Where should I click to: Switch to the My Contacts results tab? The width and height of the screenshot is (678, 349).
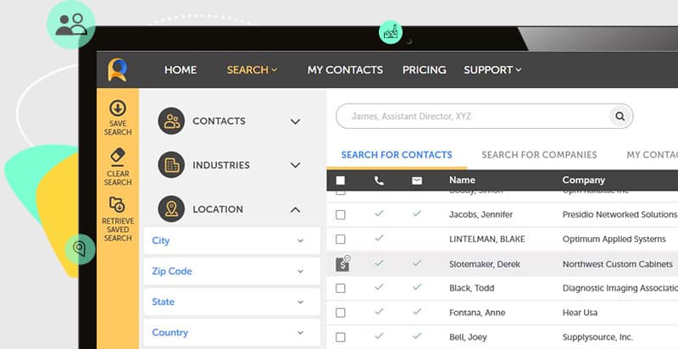[652, 155]
